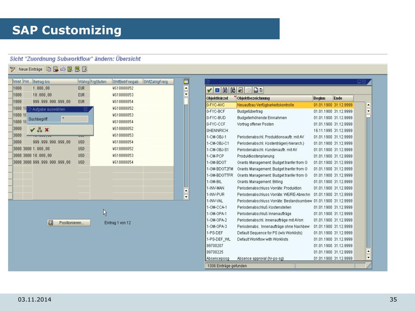Click the 10.000,00 amount in the 3000 3000 row
This screenshot has width=415, height=311.
42,155
